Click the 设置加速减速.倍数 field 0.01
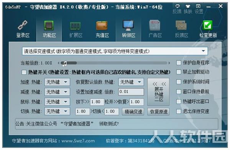This screenshot has width=230, height=150. [131, 92]
